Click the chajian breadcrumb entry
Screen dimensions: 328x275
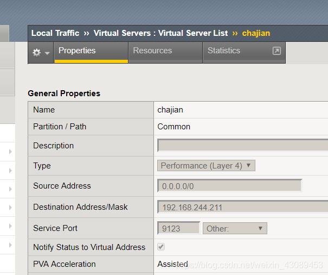pyautogui.click(x=256, y=33)
